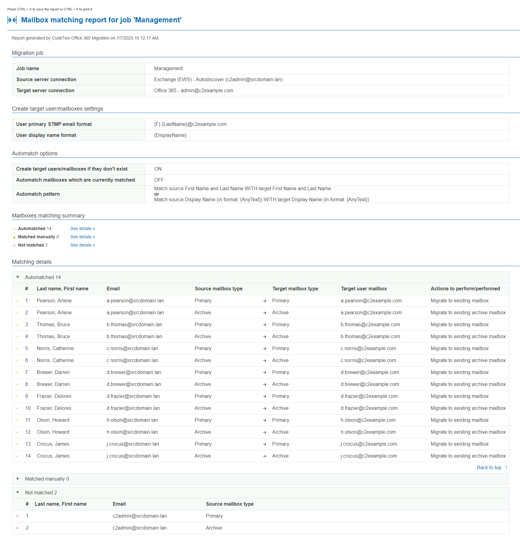
Task: Click the {F}.{LastName}@c2example.com format value
Action: 190,124
